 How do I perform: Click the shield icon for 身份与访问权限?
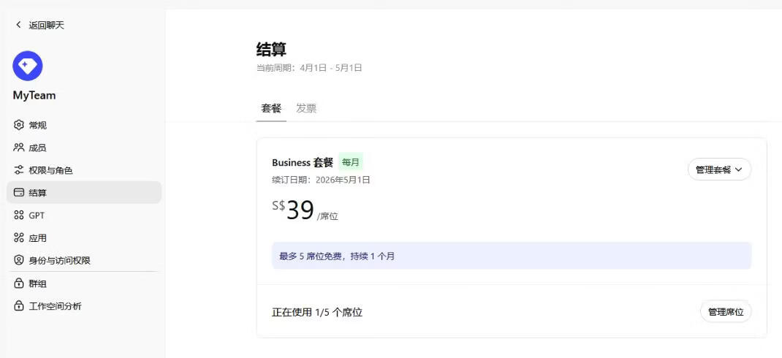pyautogui.click(x=19, y=260)
